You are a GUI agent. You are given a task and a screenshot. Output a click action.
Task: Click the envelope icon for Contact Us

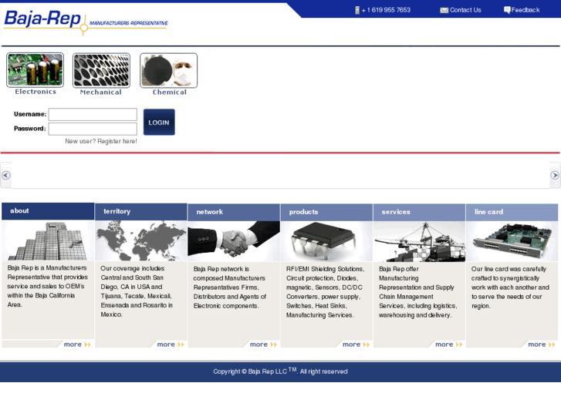pyautogui.click(x=444, y=10)
